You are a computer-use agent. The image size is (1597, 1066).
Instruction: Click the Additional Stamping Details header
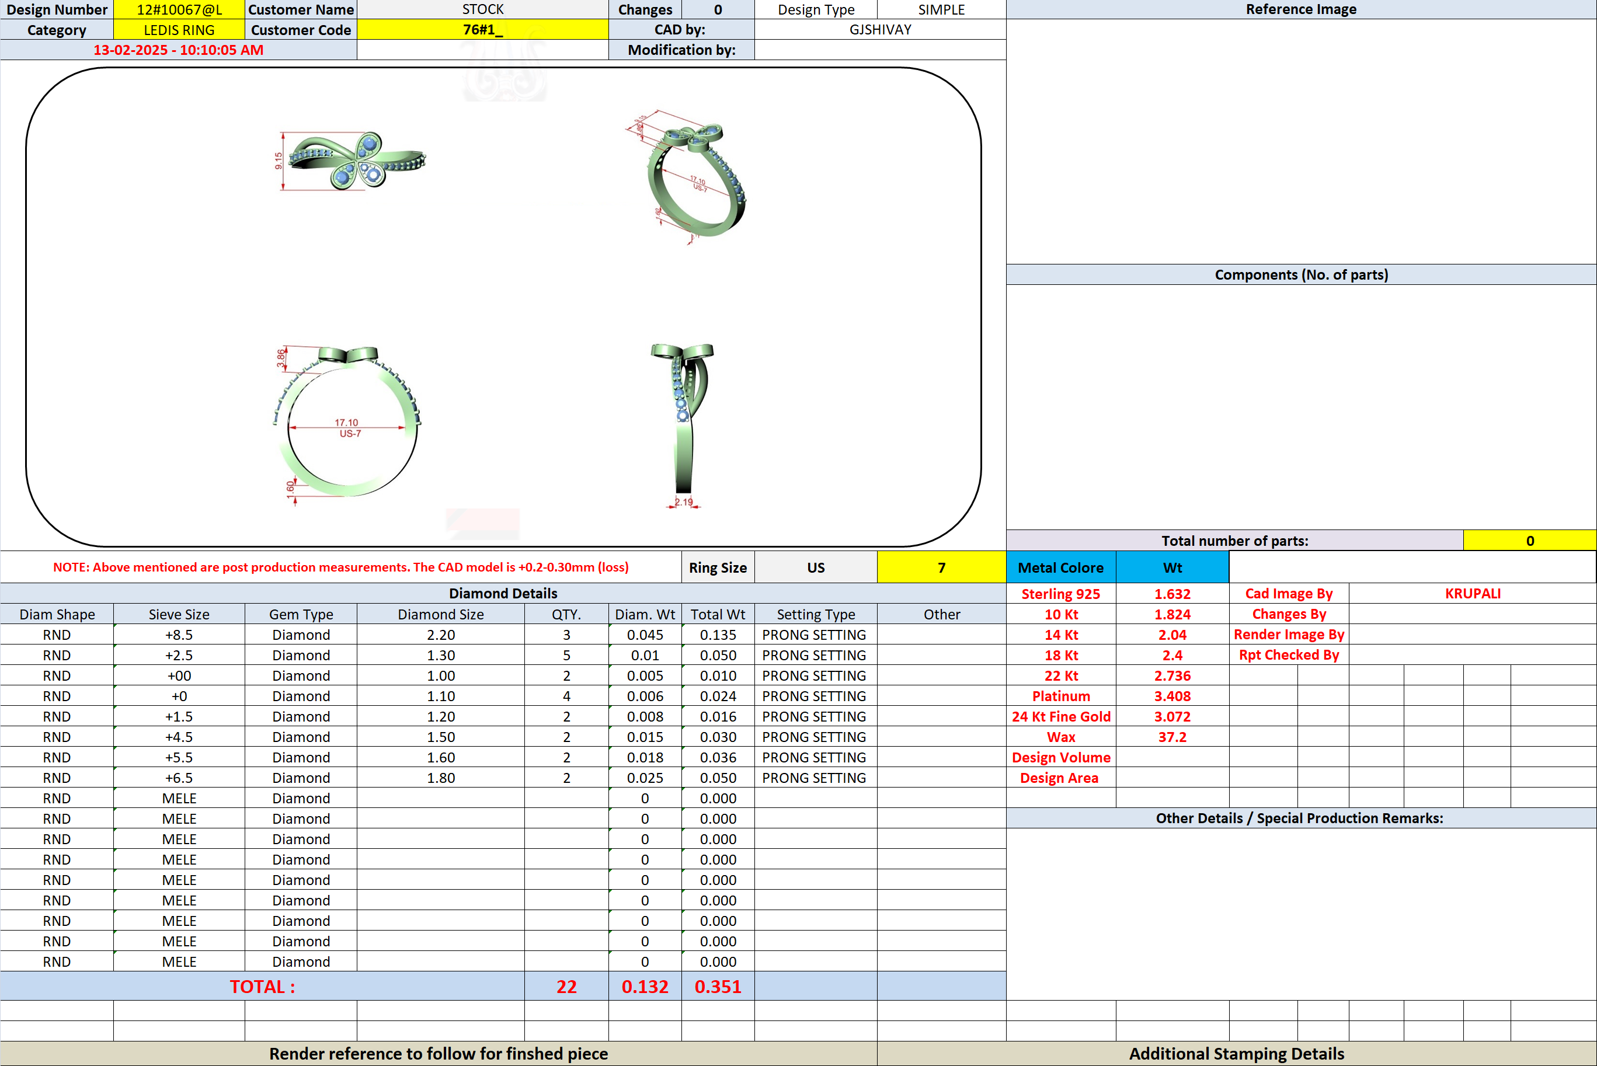click(1237, 1053)
